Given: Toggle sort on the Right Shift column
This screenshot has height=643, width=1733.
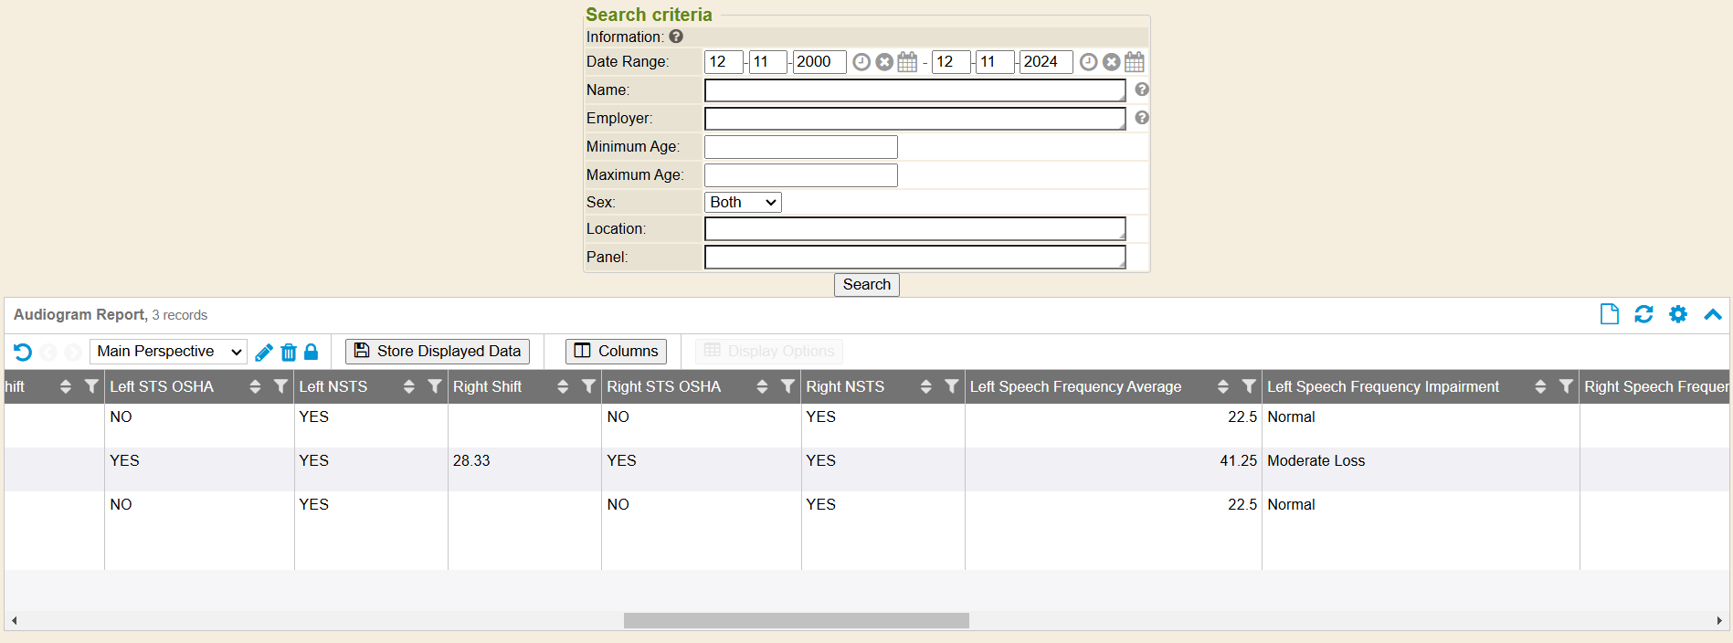Looking at the screenshot, I should coord(563,387).
